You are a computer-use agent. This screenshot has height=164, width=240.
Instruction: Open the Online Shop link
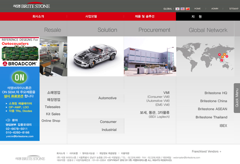(x=51, y=121)
